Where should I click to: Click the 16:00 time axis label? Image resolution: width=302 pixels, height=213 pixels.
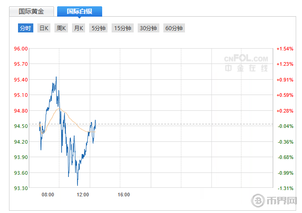[x=124, y=195]
